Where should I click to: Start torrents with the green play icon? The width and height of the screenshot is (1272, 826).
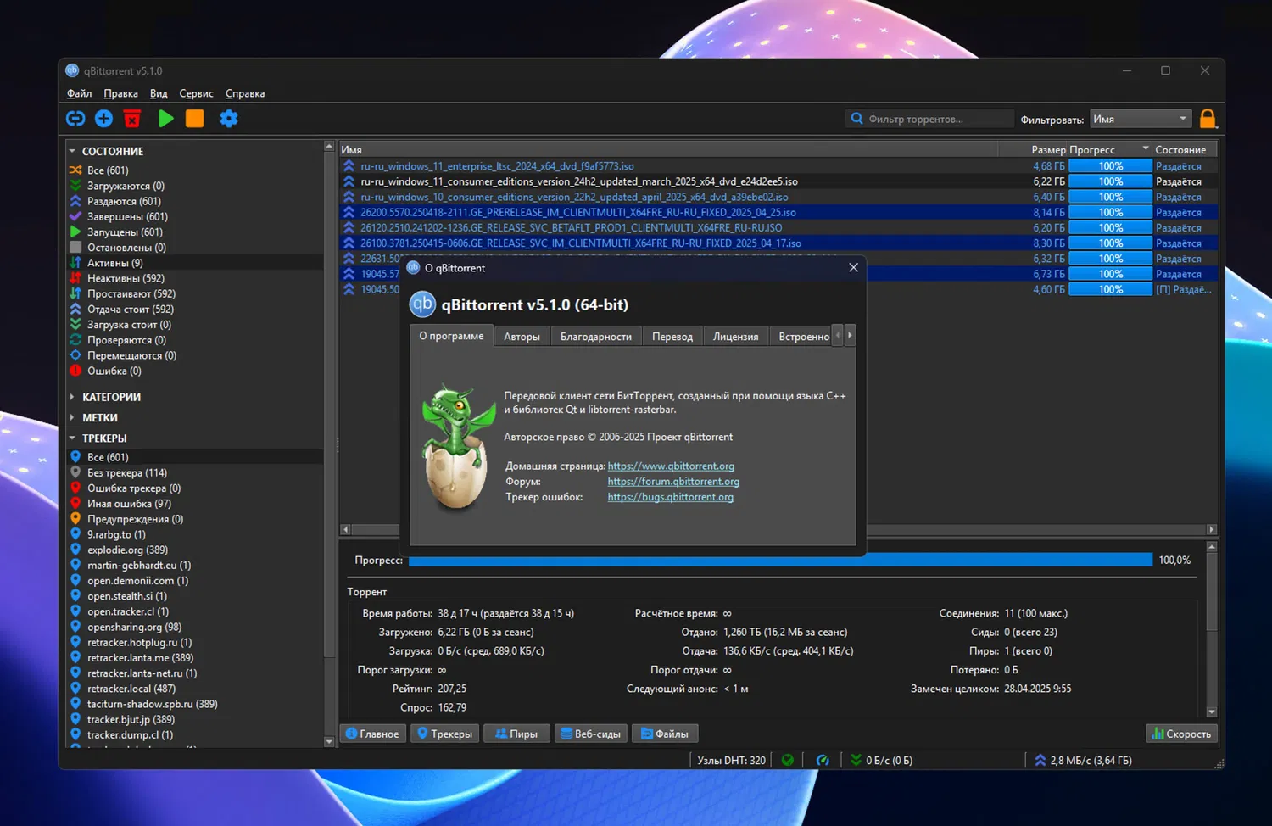pyautogui.click(x=165, y=119)
